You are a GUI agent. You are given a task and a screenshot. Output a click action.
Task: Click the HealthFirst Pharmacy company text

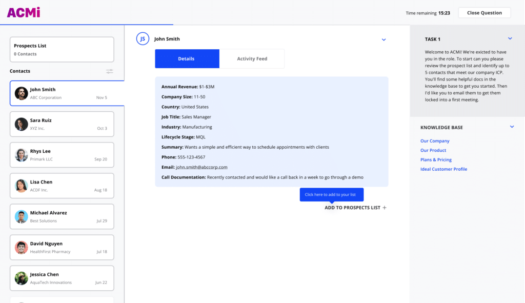[x=50, y=251]
